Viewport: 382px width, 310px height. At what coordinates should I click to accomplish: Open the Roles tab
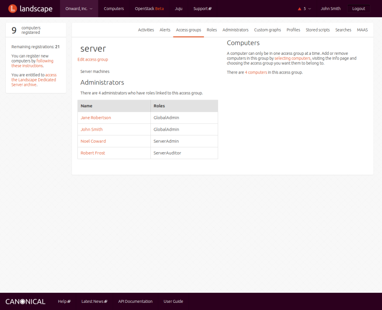point(212,30)
